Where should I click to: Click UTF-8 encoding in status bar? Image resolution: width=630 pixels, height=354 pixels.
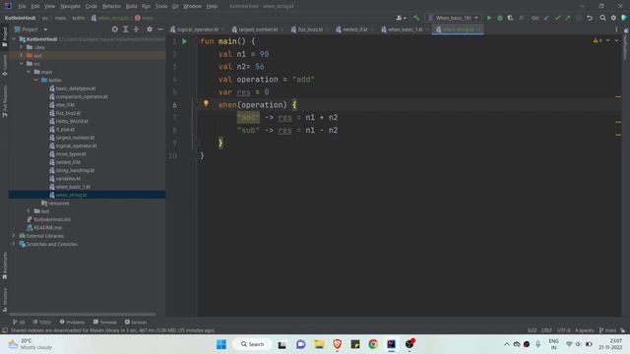[563, 330]
